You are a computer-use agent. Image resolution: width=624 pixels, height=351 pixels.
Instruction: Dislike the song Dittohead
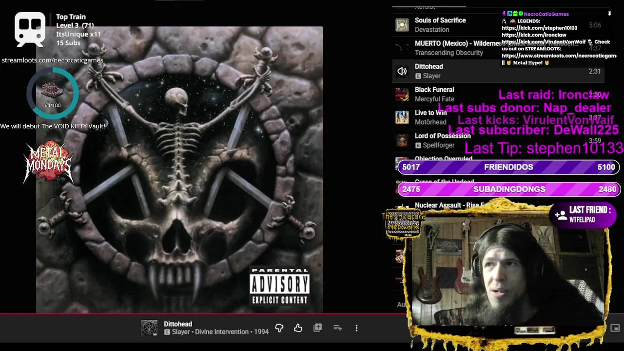(279, 328)
